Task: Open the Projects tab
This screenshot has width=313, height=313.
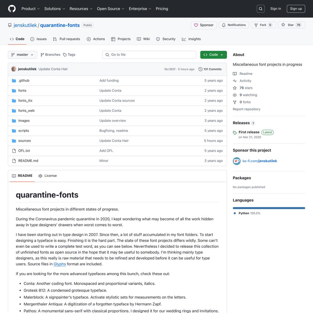Action: click(x=121, y=39)
